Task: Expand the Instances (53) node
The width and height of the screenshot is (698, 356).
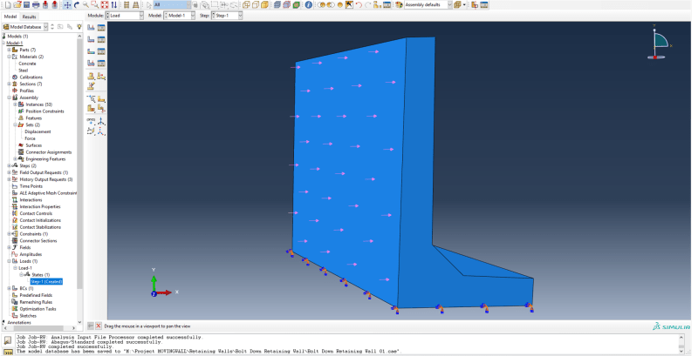Action: (15, 104)
